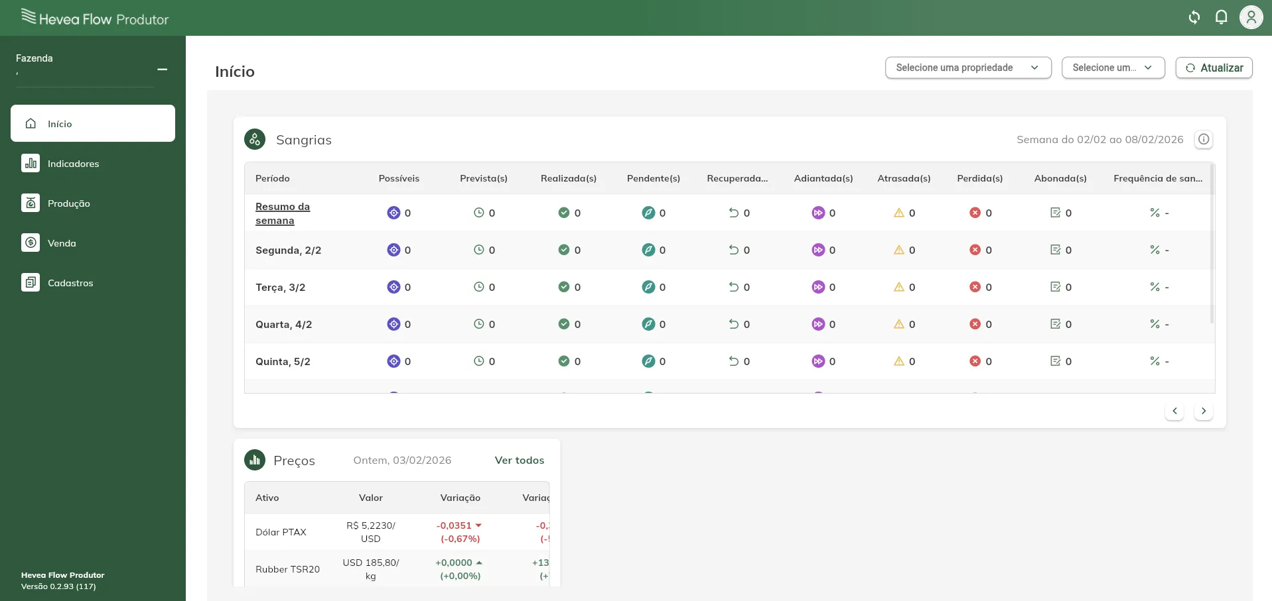The image size is (1272, 601).
Task: Open the Produção menu item
Action: click(68, 203)
